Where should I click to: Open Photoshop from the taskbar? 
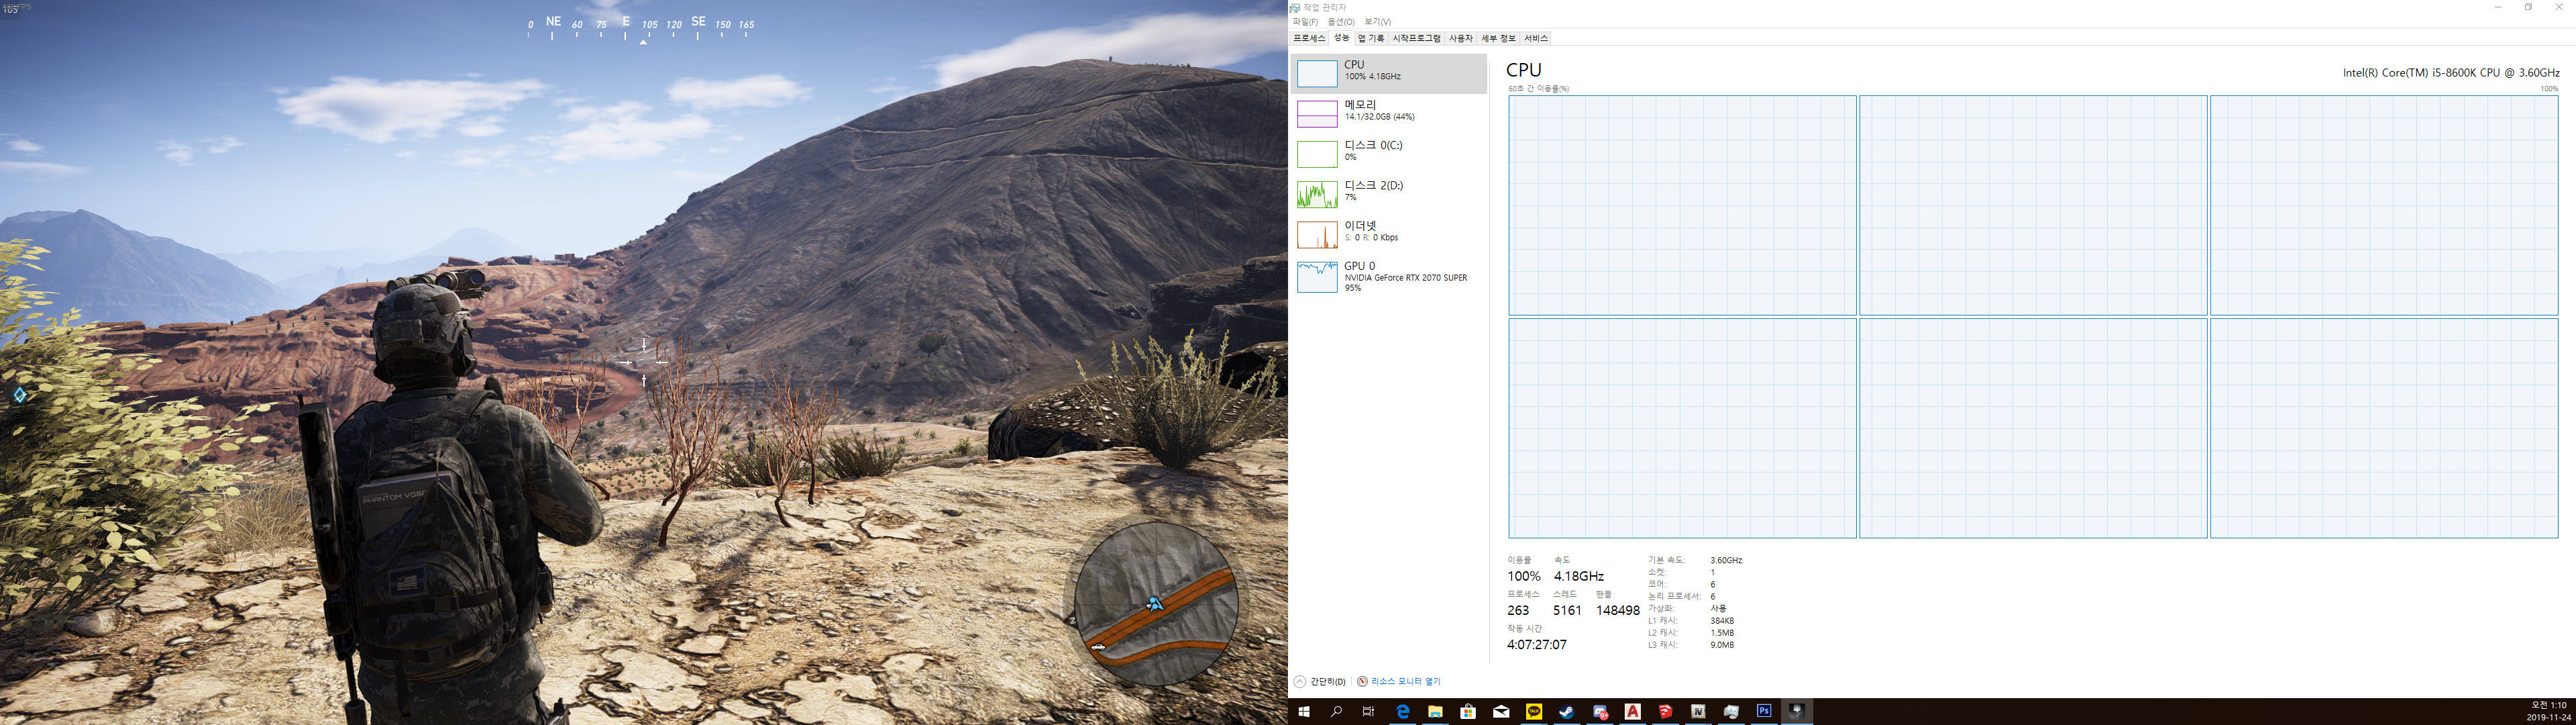coord(1764,712)
